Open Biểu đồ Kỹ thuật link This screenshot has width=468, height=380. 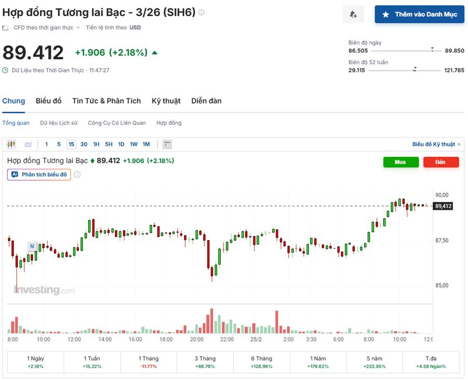[x=436, y=144]
